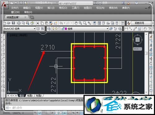The image size is (155, 115).
Task: Click the 3D Print icon
Action: (x=32, y=23)
